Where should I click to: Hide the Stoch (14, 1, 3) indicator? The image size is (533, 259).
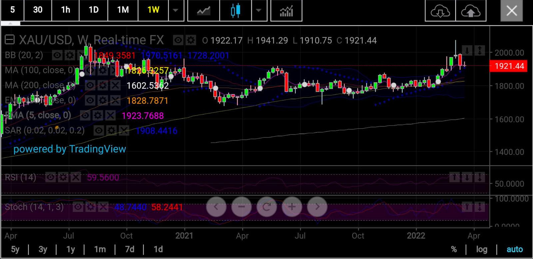pos(78,207)
